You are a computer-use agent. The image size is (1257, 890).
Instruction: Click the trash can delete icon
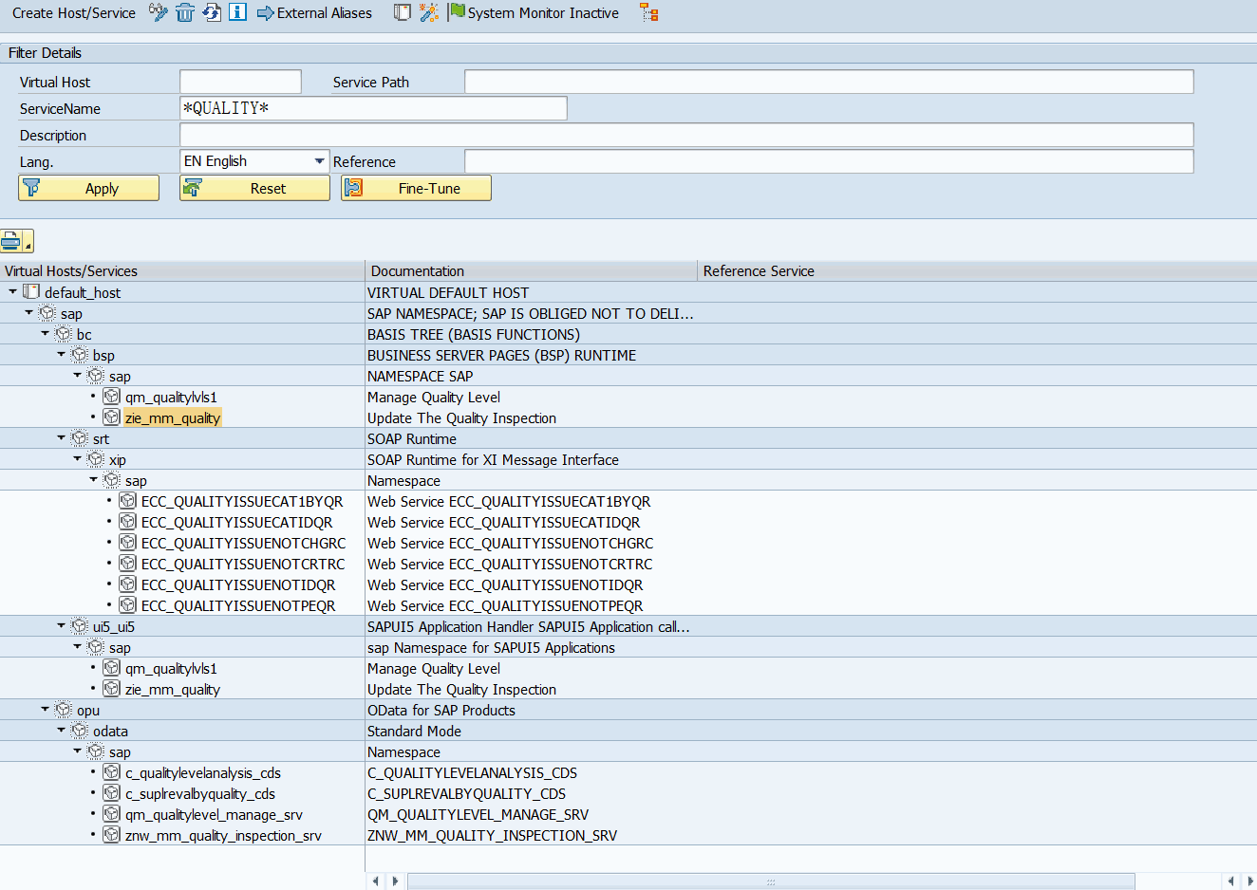tap(185, 12)
